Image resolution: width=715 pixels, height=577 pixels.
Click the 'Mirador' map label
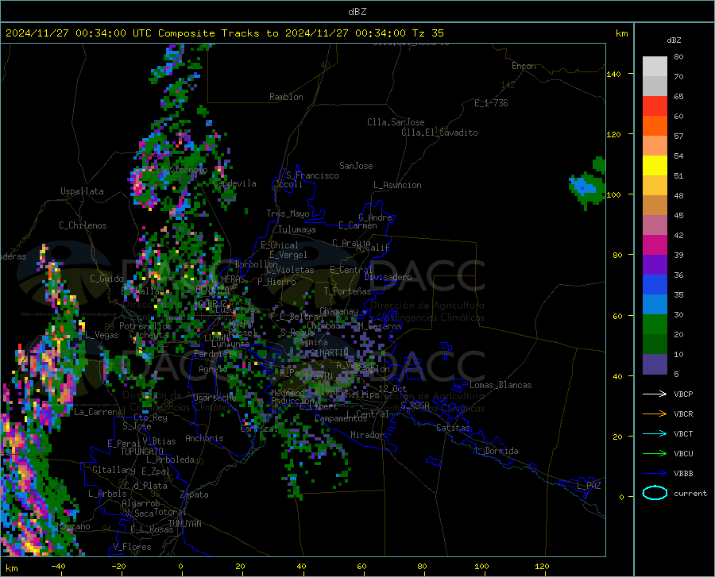(x=366, y=435)
